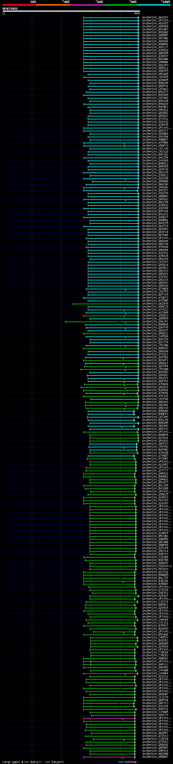Select hit UniRef100_B9RB64
The image size is (173, 764).
[155, 324]
